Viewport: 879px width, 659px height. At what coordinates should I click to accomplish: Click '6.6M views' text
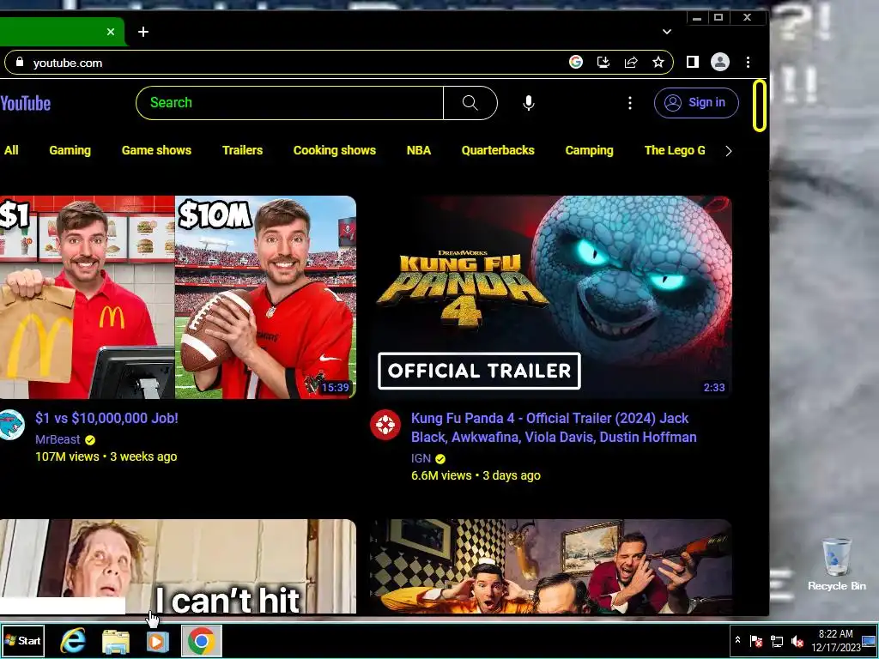(x=441, y=475)
